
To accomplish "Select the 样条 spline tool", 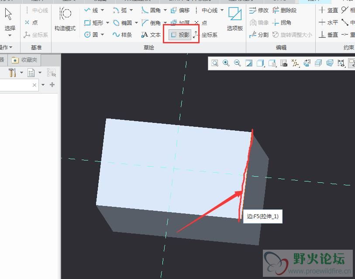I will (122, 35).
